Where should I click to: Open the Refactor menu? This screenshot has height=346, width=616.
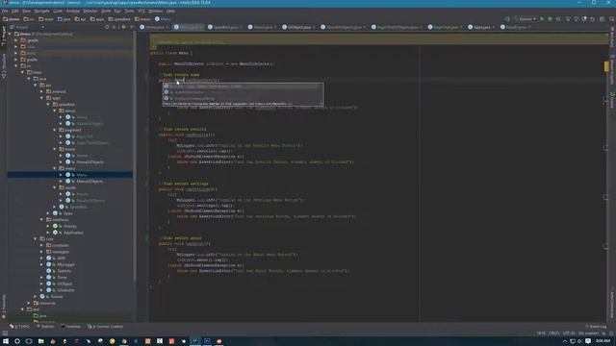click(x=90, y=11)
